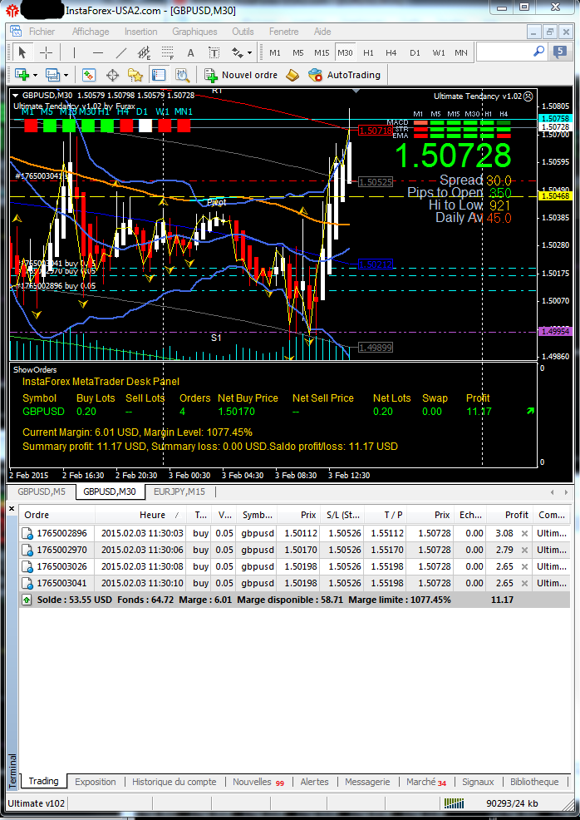Select order row 1765002970
Viewport: 580px width, 820px height.
(x=294, y=551)
